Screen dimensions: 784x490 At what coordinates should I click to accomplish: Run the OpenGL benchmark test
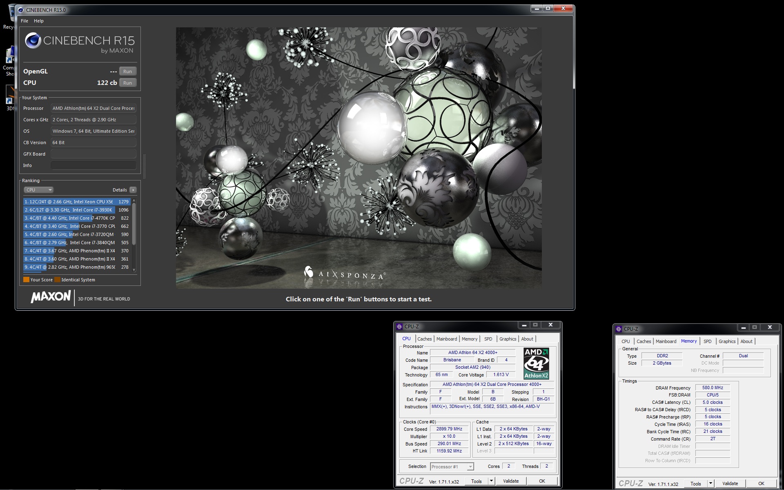click(x=127, y=71)
